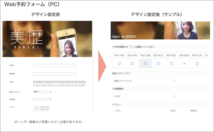
Task: Click the デザイン設定前 heading
Action: click(46, 14)
